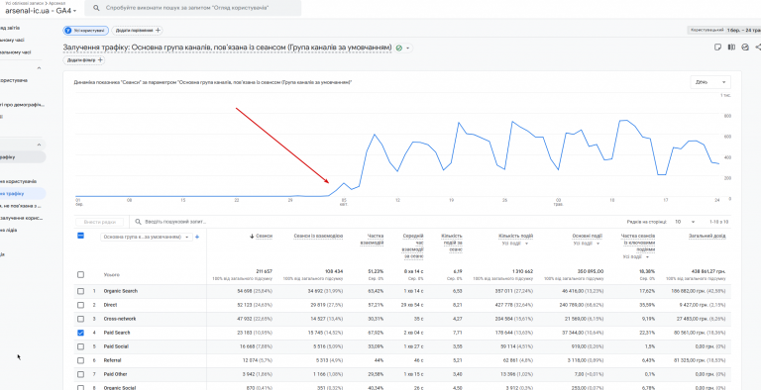Open the user acquisition sidebar item

18,181
